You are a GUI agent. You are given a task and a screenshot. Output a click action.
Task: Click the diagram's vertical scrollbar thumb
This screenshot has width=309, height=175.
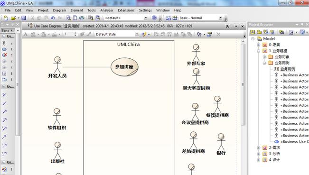(243, 84)
